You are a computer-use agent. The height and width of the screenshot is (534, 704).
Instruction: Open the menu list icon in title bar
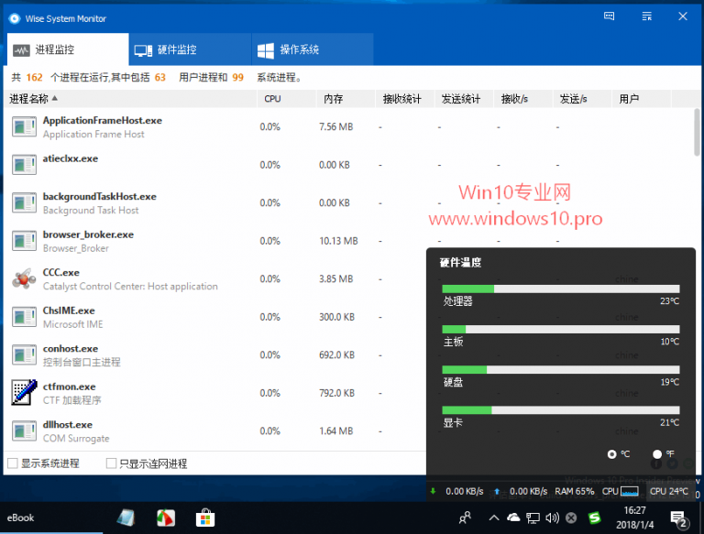[x=646, y=16]
